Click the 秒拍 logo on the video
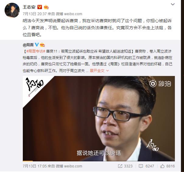The height and width of the screenshot is (172, 184). 160,84
